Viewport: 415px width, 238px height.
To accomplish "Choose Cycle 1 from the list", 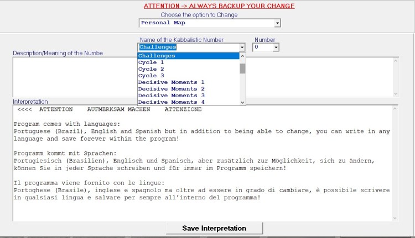I will pyautogui.click(x=188, y=62).
